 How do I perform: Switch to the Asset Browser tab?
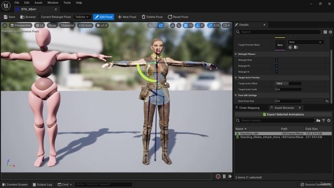tap(284, 108)
